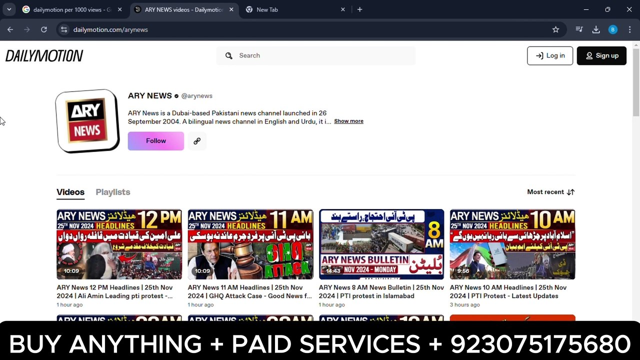Switch to the Playlists tab
Screen dimensions: 640x360
click(113, 192)
